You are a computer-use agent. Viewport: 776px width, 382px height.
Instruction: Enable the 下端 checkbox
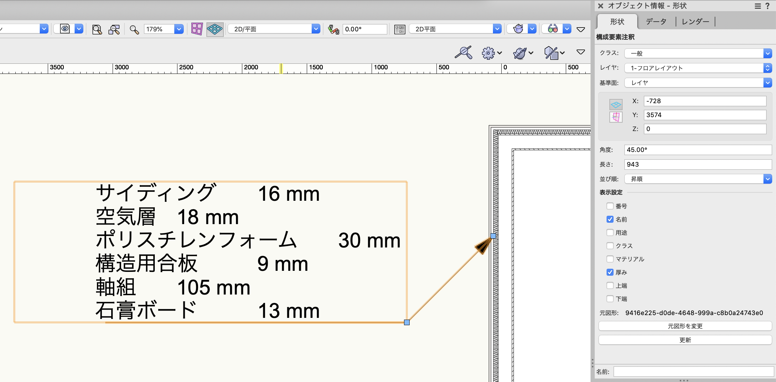(610, 299)
